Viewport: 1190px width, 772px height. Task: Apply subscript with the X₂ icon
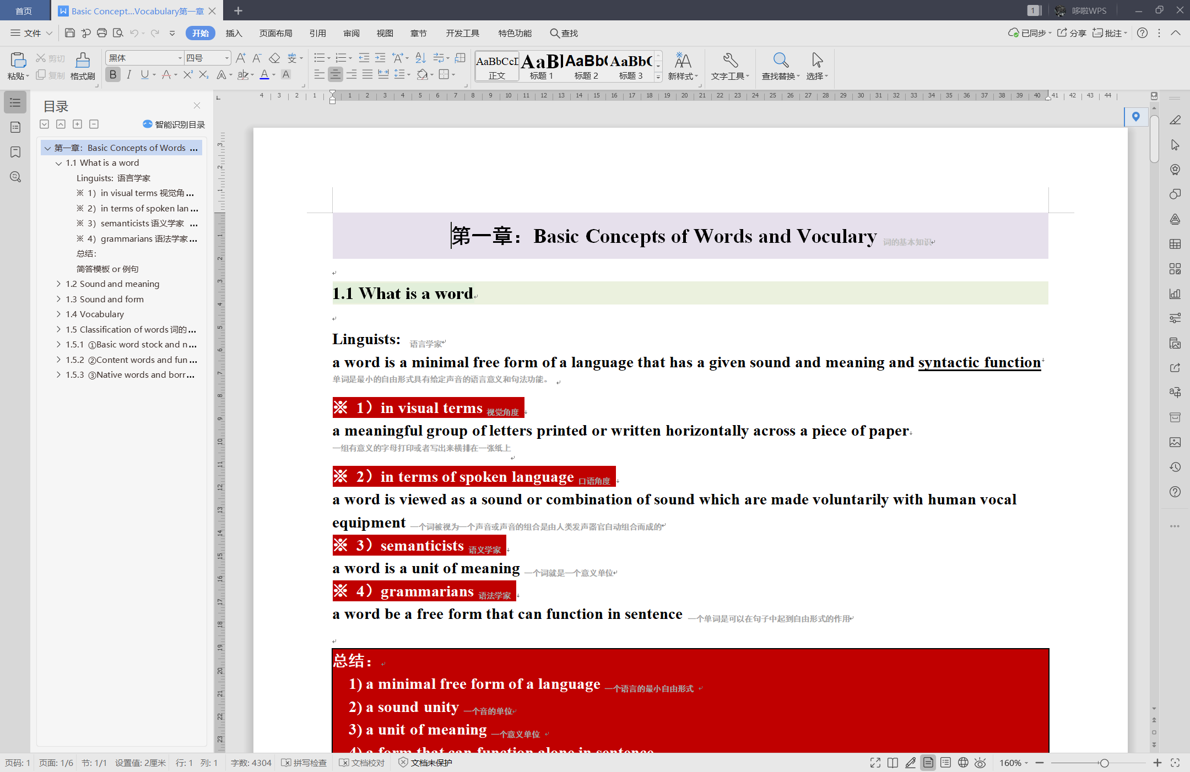pyautogui.click(x=204, y=74)
